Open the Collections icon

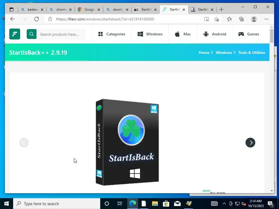(x=241, y=19)
